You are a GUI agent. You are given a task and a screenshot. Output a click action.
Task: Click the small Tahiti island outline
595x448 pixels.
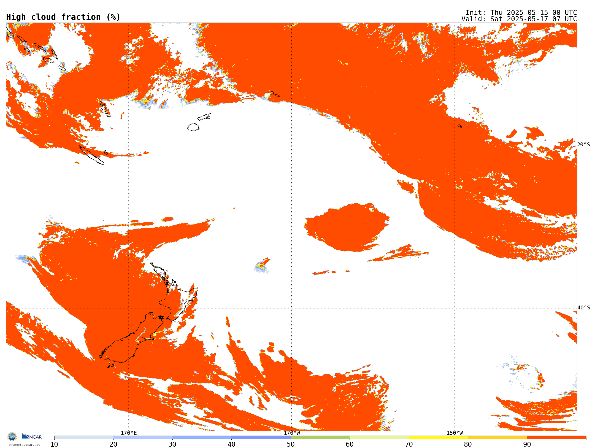click(x=460, y=126)
